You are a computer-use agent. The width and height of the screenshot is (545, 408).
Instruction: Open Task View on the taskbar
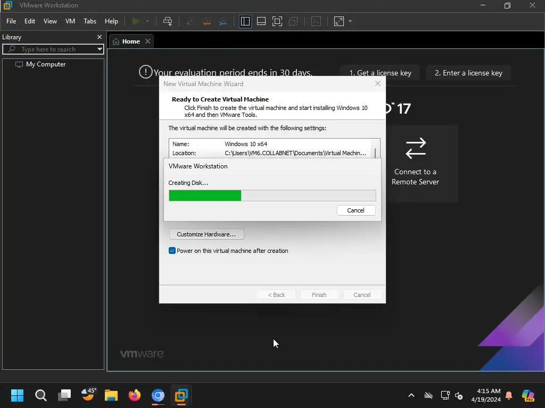64,395
